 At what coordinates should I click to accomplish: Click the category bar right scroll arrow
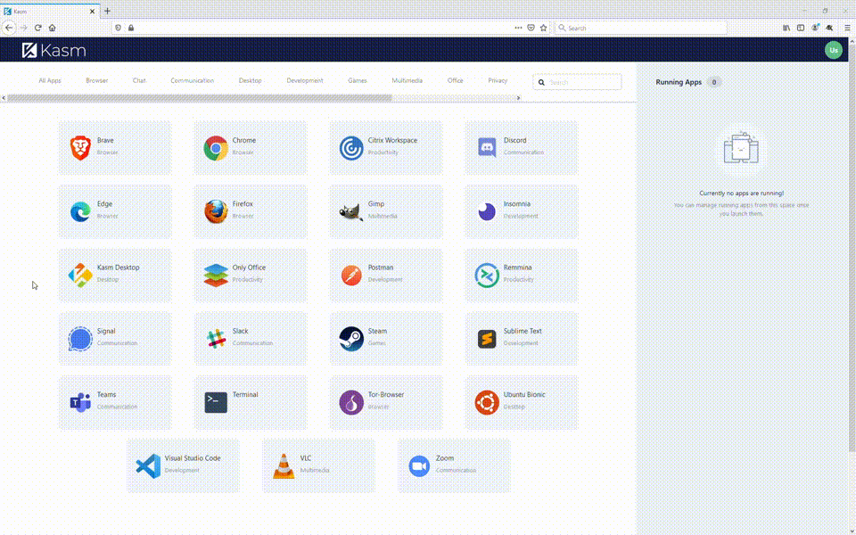coord(519,98)
